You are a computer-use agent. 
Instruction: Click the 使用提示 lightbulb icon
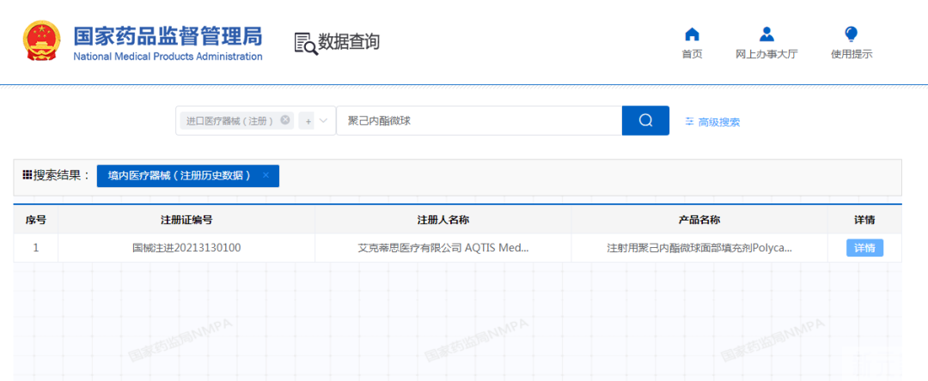(x=851, y=34)
